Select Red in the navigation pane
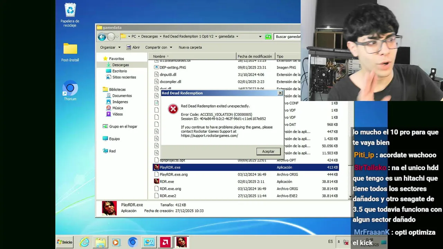Viewport: 443px width, 249px height. click(x=112, y=151)
